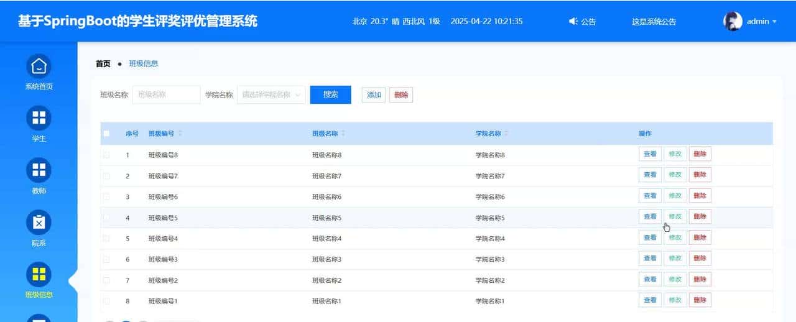The height and width of the screenshot is (322, 796).
Task: Click 删除 for row 班级名称4
Action: (700, 237)
